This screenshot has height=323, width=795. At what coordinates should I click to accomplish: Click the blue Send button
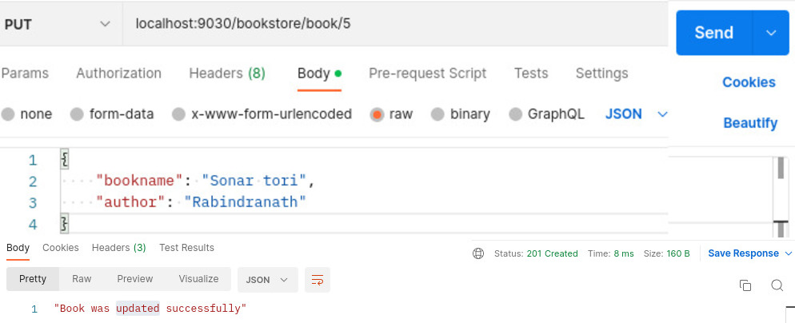point(713,33)
